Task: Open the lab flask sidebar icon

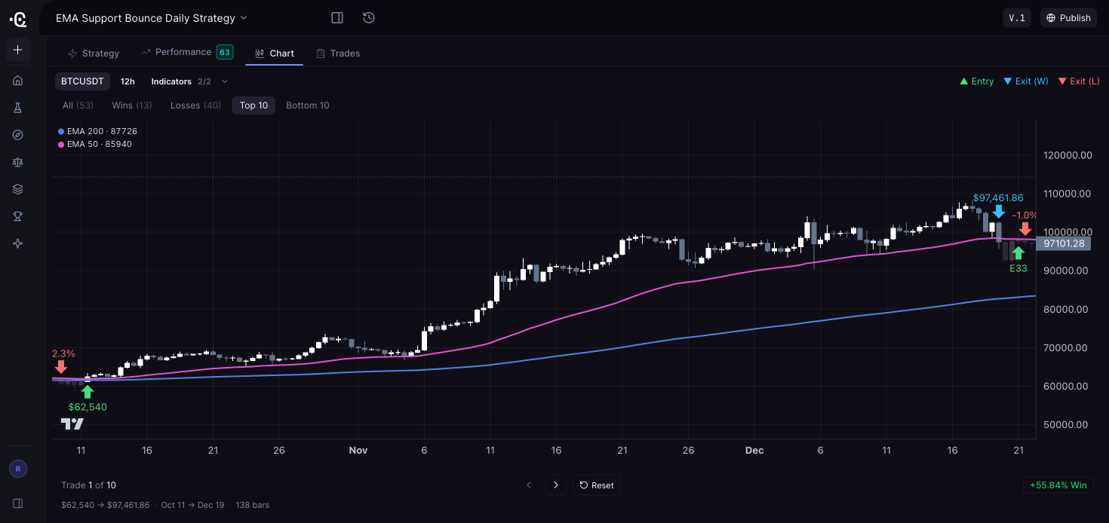Action: [18, 108]
